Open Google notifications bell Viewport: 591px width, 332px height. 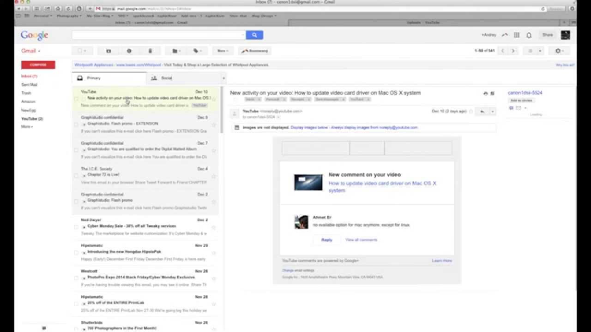[529, 35]
